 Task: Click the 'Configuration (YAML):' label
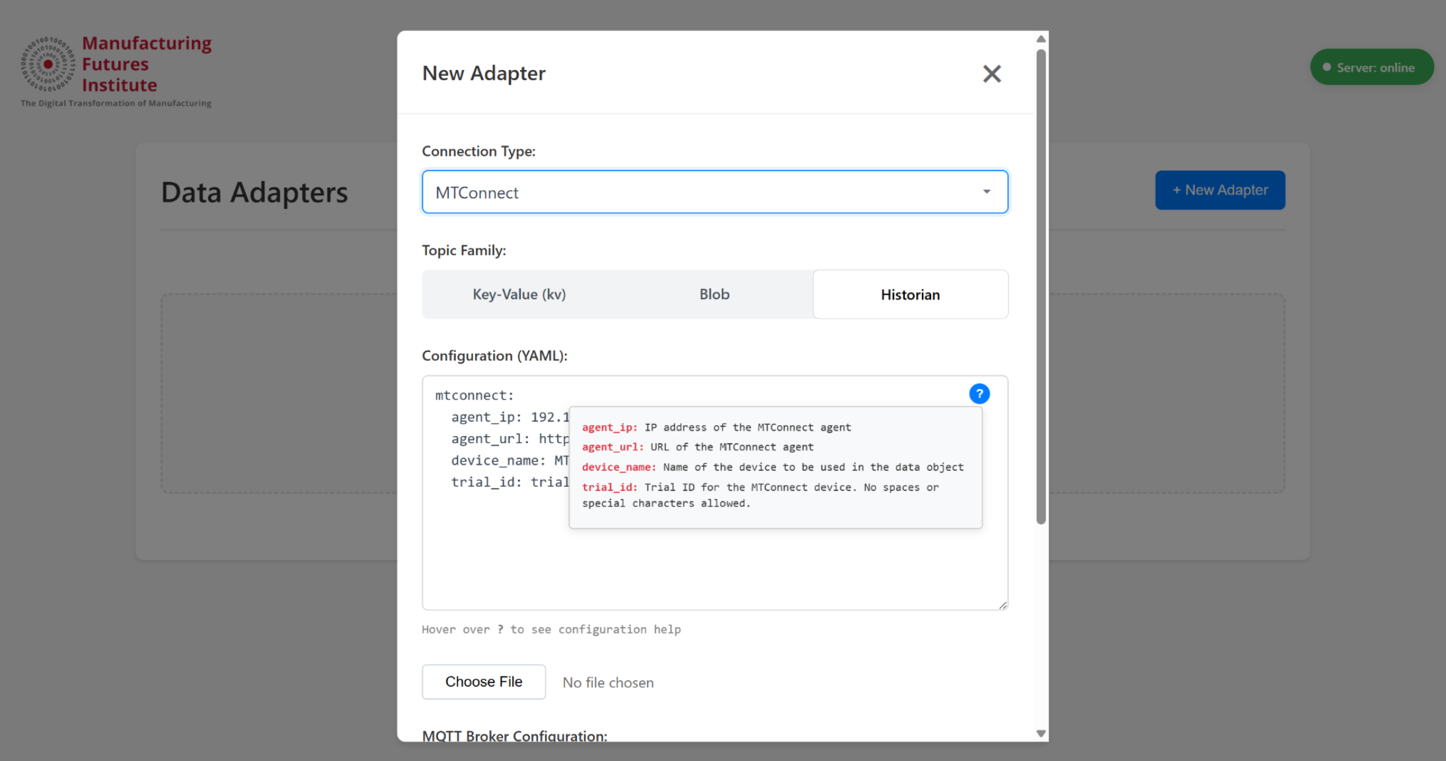494,355
